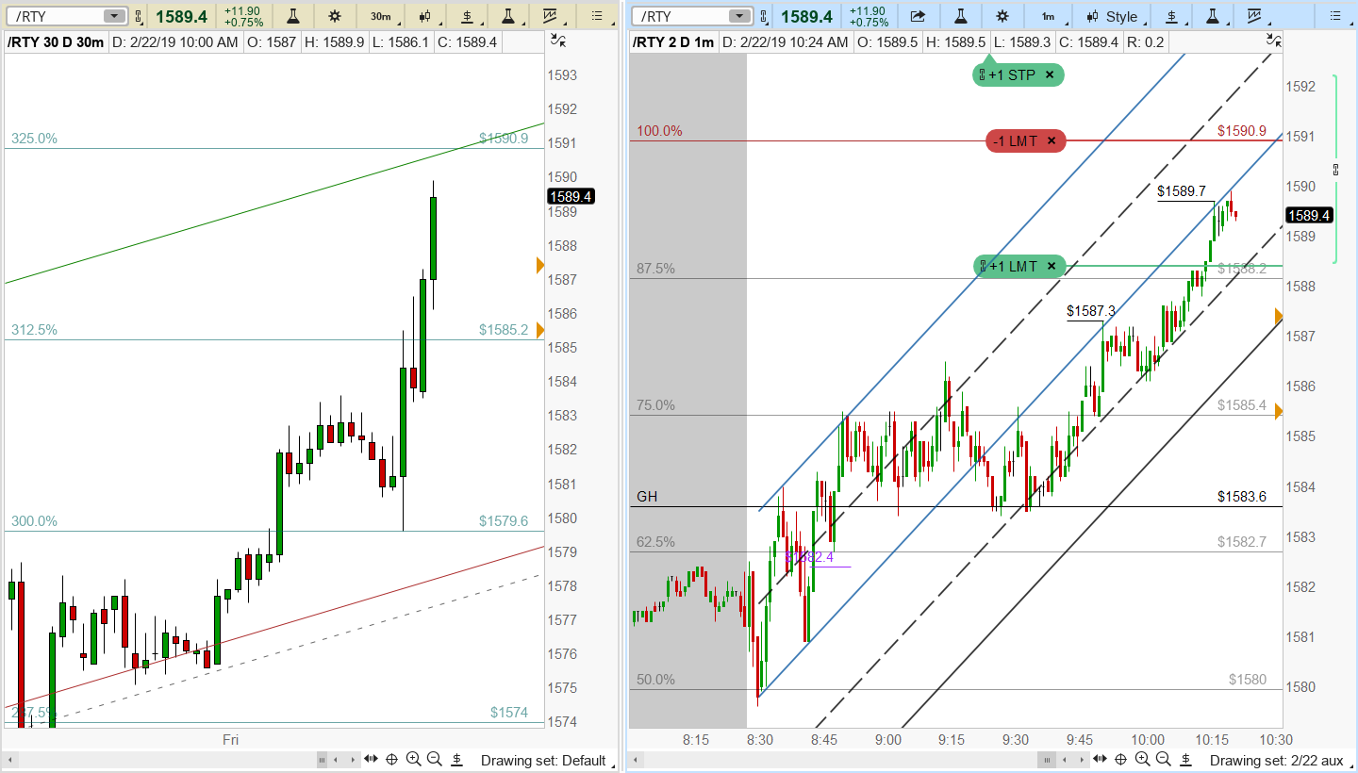Open the Studies flask icon in left chart
The image size is (1358, 773).
tap(293, 16)
